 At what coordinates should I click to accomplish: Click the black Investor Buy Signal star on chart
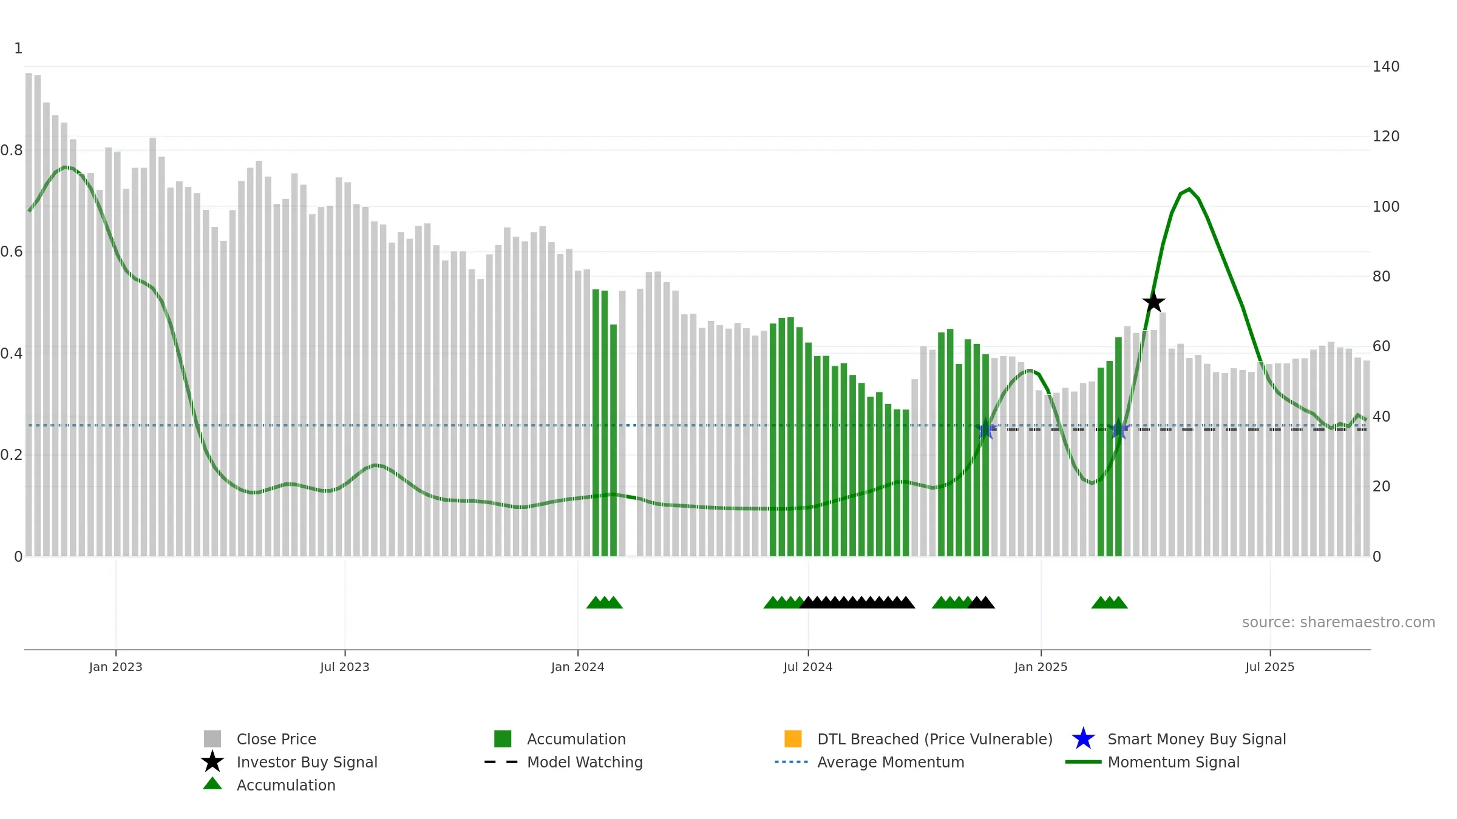pos(1153,302)
